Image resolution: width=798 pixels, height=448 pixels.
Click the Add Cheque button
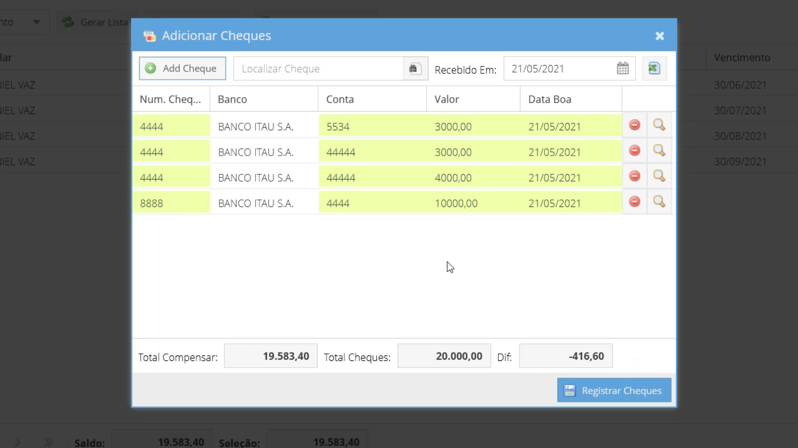pos(182,68)
